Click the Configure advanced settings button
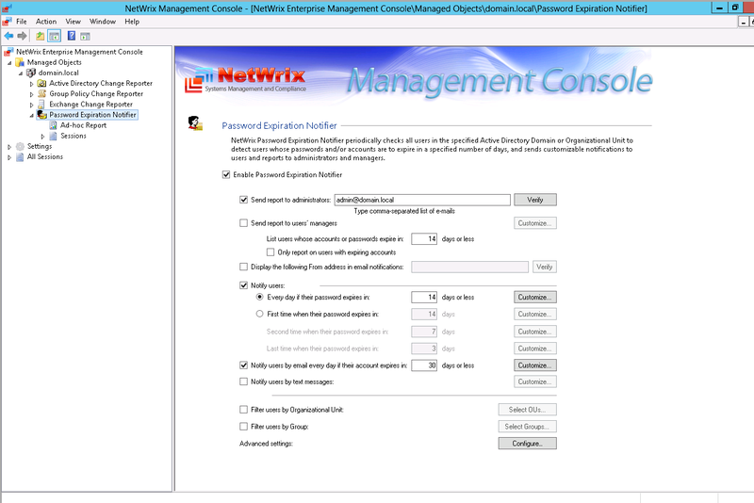Screen dimensions: 754x503 (528, 444)
